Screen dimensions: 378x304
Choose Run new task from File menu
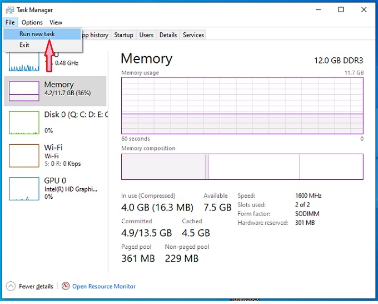[x=37, y=34]
